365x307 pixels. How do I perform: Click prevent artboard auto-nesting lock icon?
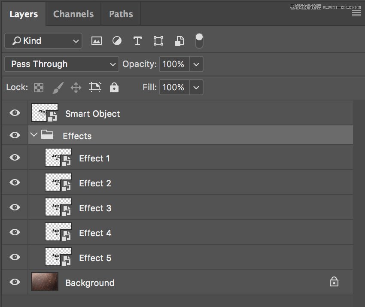(x=95, y=88)
